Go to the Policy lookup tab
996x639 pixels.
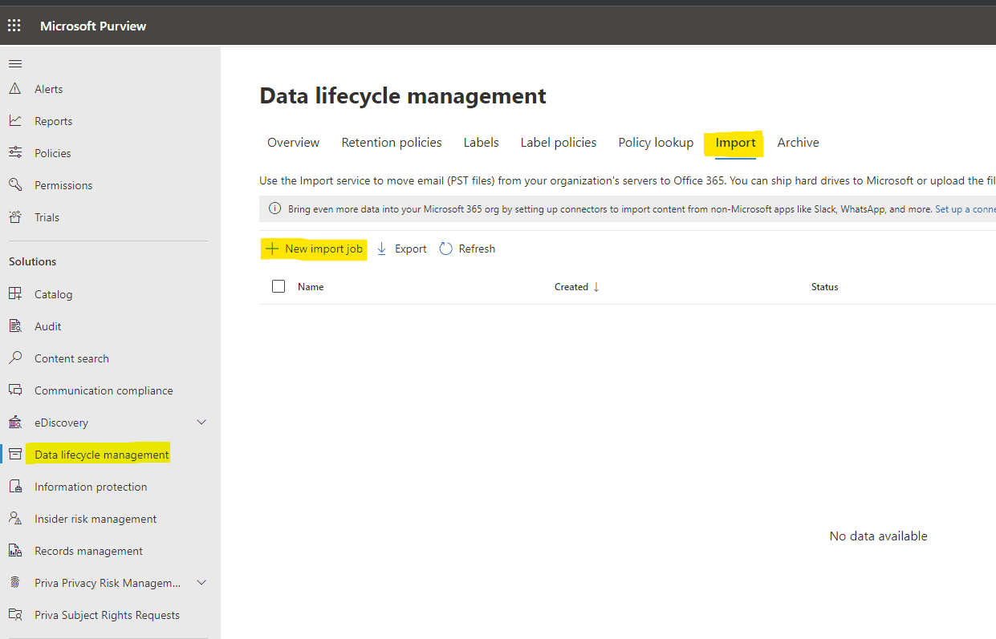656,143
